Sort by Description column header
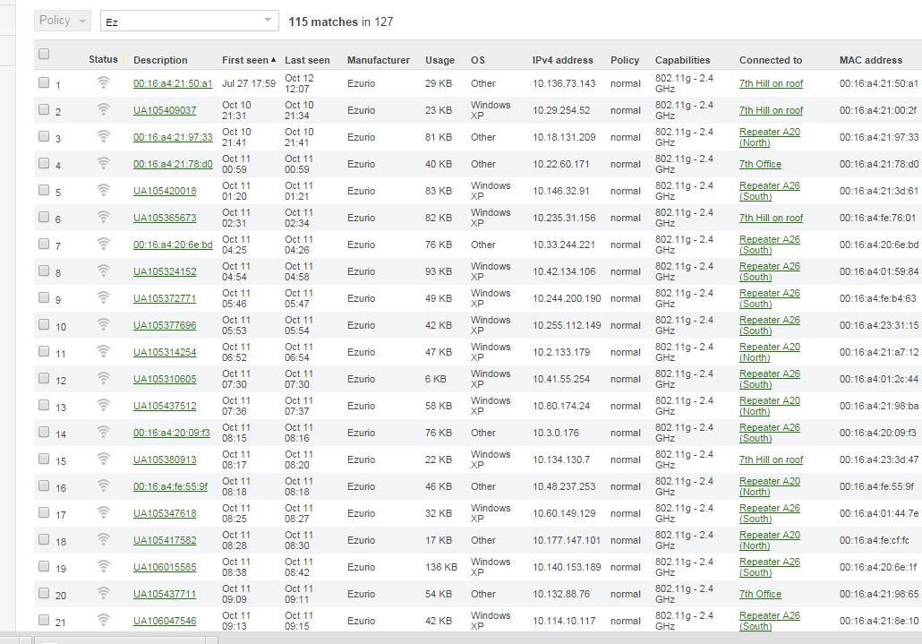This screenshot has width=922, height=644. coord(160,60)
